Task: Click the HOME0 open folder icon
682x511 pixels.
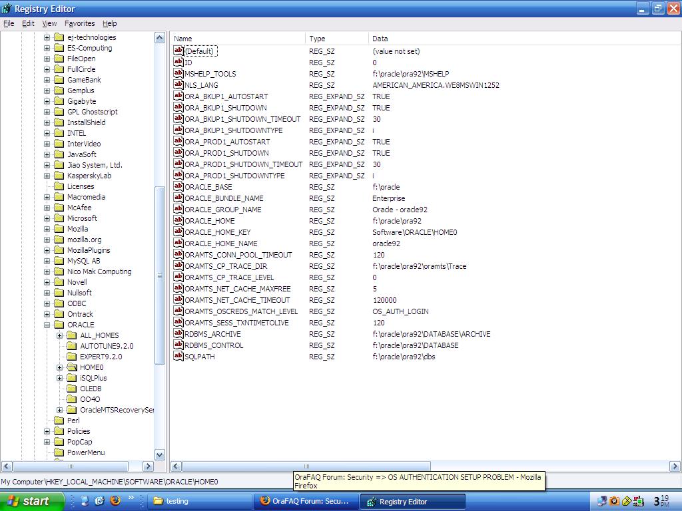Action: click(72, 367)
